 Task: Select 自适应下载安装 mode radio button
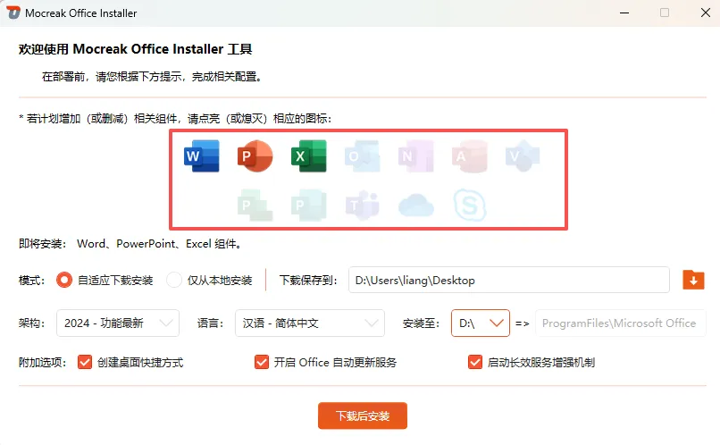[63, 280]
